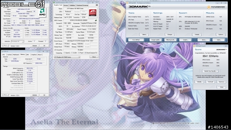The image size is (231, 130).
Task: Click the Close button in GPU-Z
Action: (94, 57)
